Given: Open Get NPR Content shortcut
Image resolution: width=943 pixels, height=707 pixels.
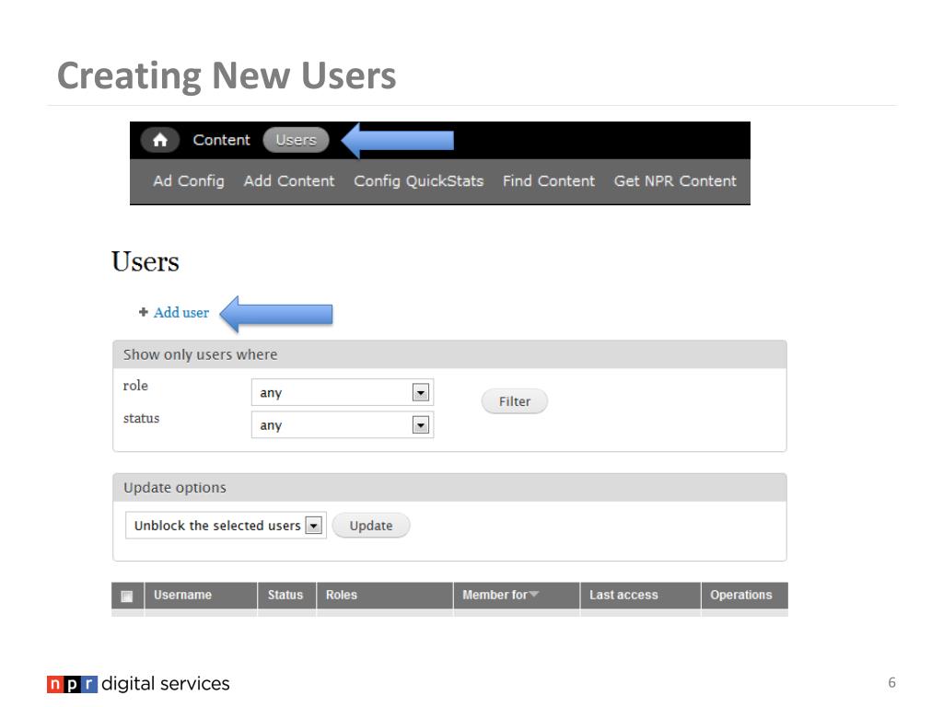Looking at the screenshot, I should coord(675,181).
